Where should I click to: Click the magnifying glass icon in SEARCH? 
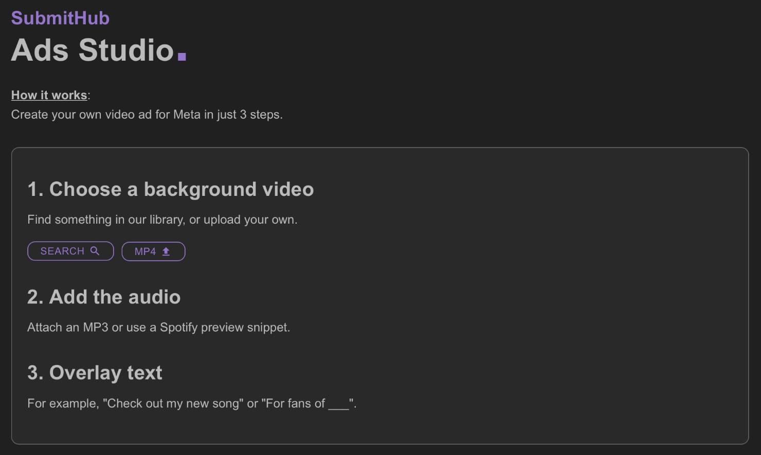[95, 251]
